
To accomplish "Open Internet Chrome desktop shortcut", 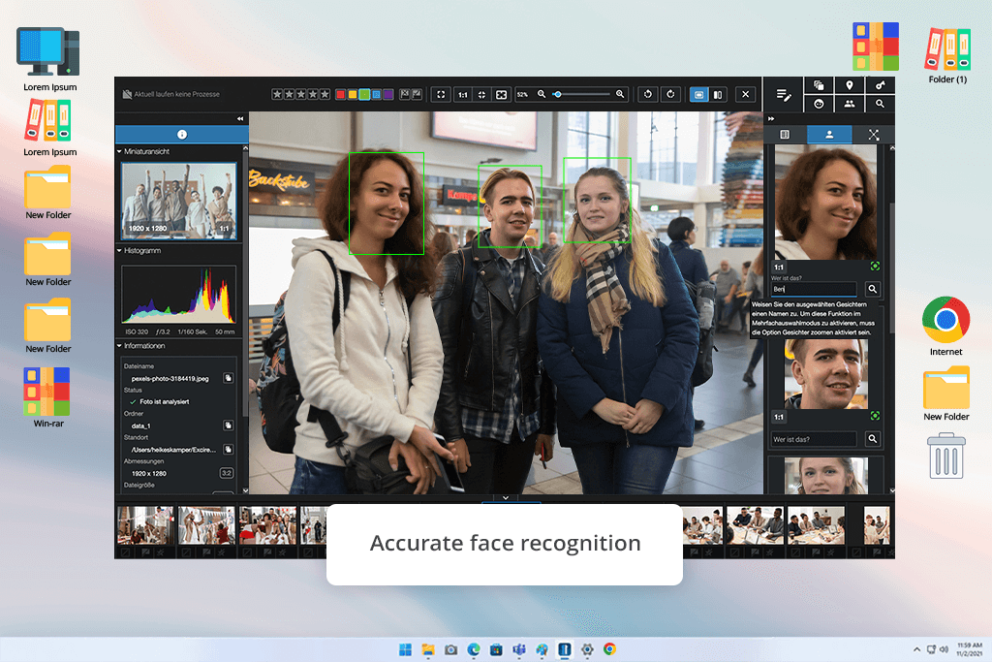I will coord(945,327).
